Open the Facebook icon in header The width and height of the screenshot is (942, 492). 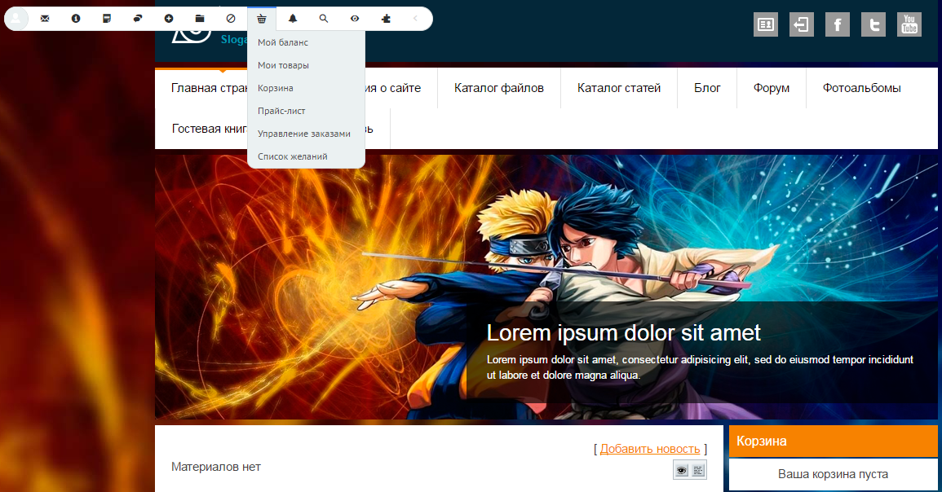(x=838, y=24)
